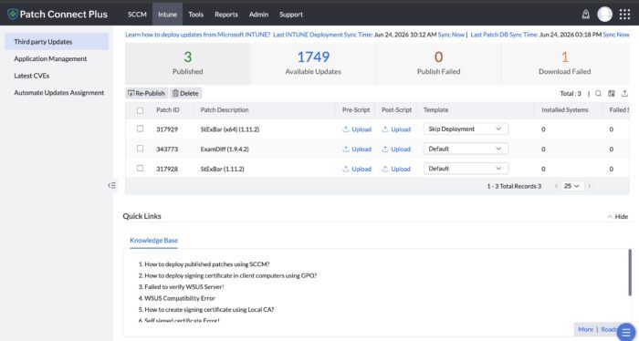Select the Publish Failed tile
This screenshot has width=639, height=341.
click(438, 64)
